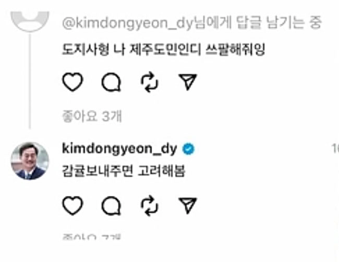
Task: Open reply bubble on the Jeju resident's comment
Action: click(111, 82)
